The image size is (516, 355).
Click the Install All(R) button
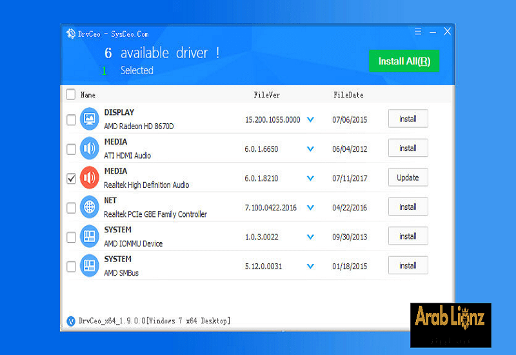coord(404,61)
